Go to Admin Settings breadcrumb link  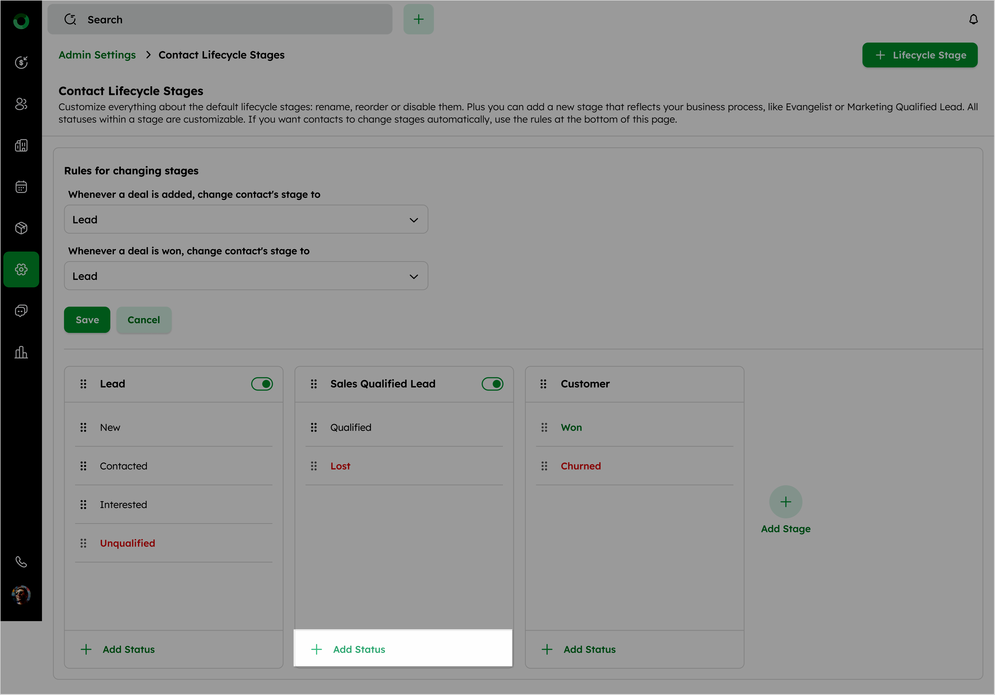[97, 55]
